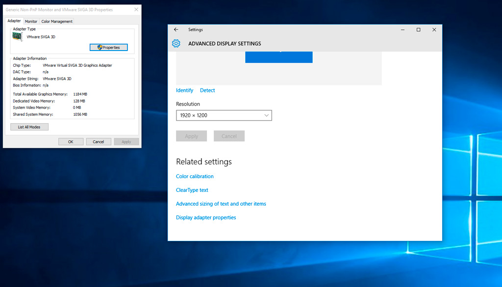Click the 'ADVANCED DISPLAY SETTINGS' title text
502x287 pixels.
tap(225, 44)
